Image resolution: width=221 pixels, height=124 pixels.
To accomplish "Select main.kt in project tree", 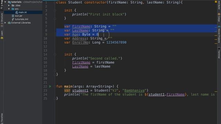I will coord(23,12).
